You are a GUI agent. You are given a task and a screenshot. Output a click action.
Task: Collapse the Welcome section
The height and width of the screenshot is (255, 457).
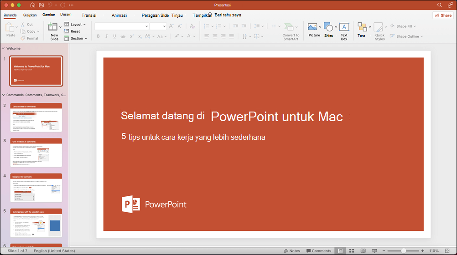(3, 48)
